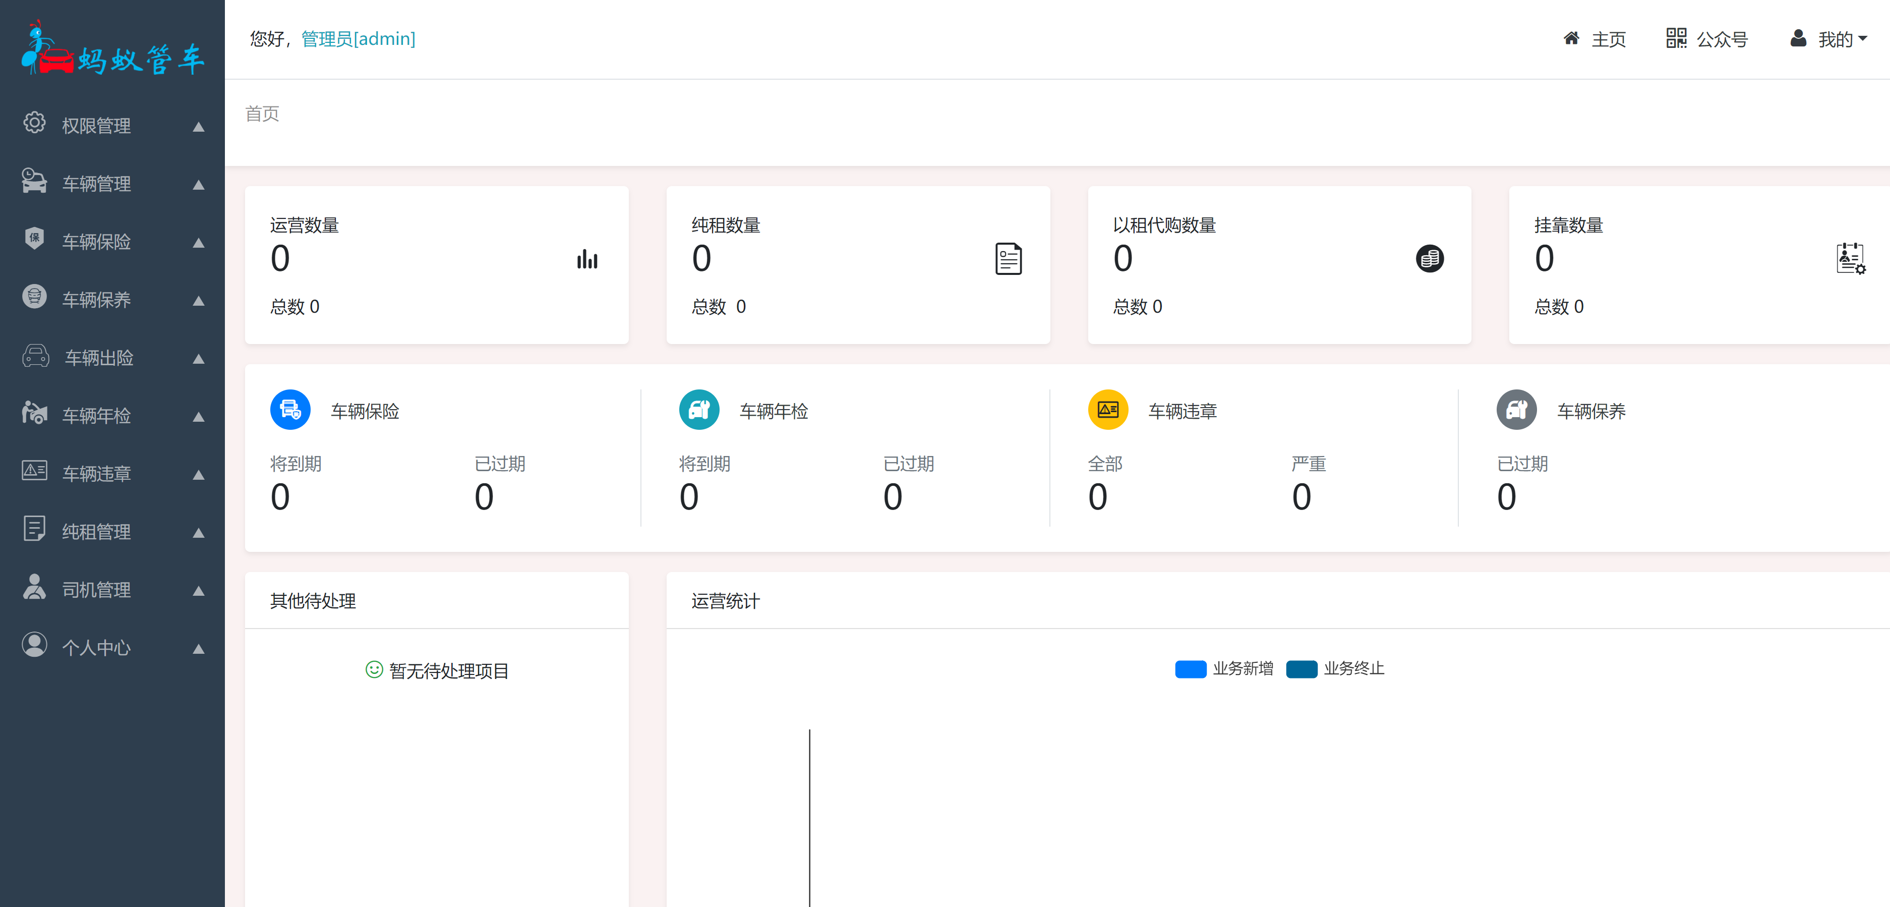
Task: Open 车辆违章 in the sidebar
Action: coord(96,473)
